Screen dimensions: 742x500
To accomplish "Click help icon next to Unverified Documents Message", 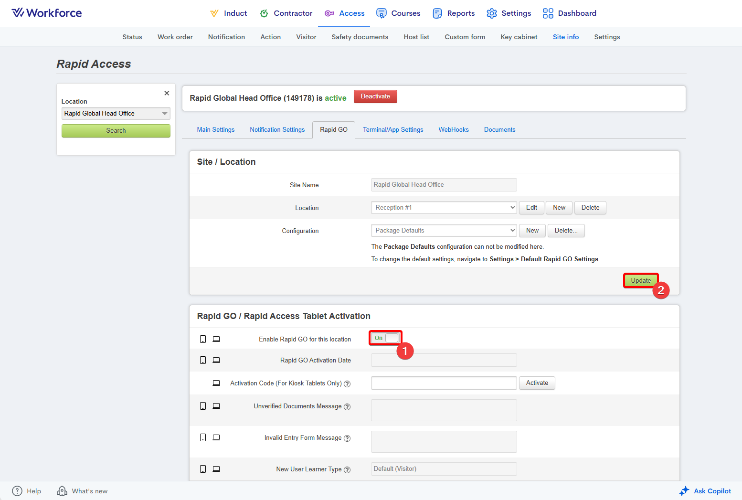I will point(347,407).
